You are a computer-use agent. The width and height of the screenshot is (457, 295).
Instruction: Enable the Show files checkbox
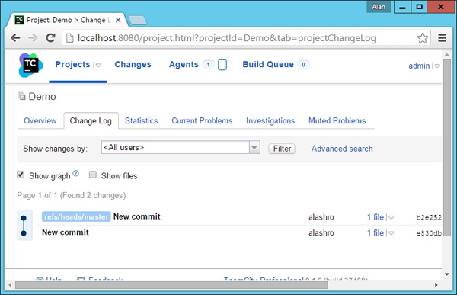coord(93,175)
